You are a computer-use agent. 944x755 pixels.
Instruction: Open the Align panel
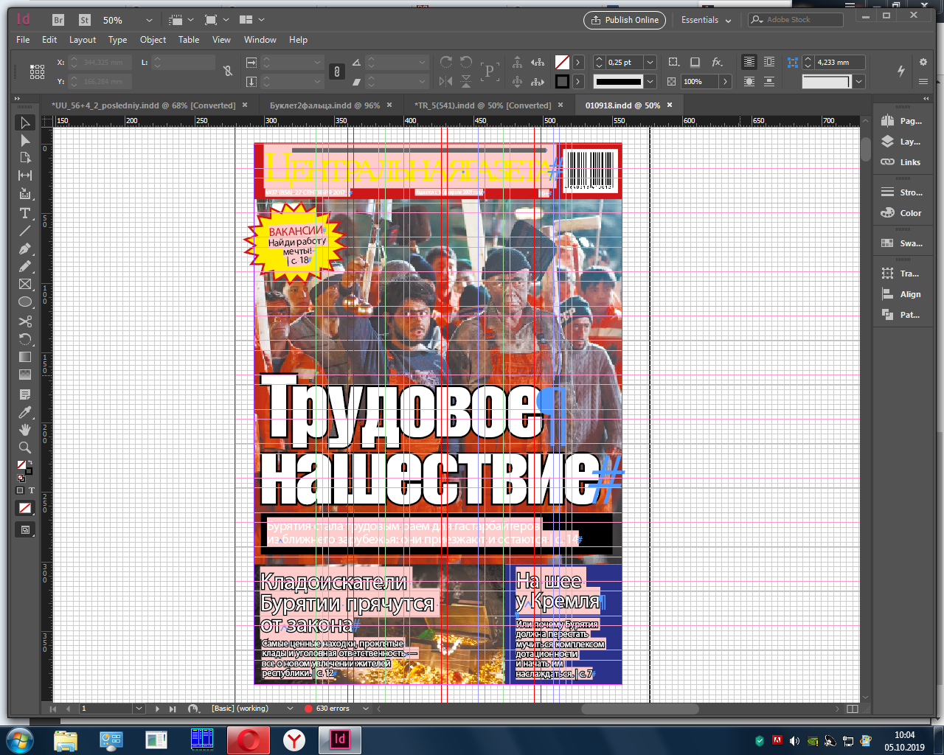pos(902,294)
